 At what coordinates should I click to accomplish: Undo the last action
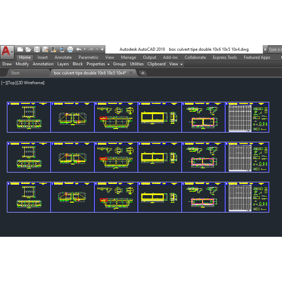click(x=79, y=49)
